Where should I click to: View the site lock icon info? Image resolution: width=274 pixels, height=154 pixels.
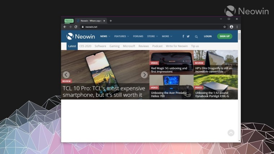click(83, 27)
